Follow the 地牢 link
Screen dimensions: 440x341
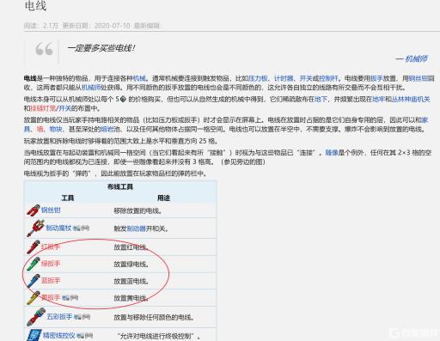click(378, 99)
